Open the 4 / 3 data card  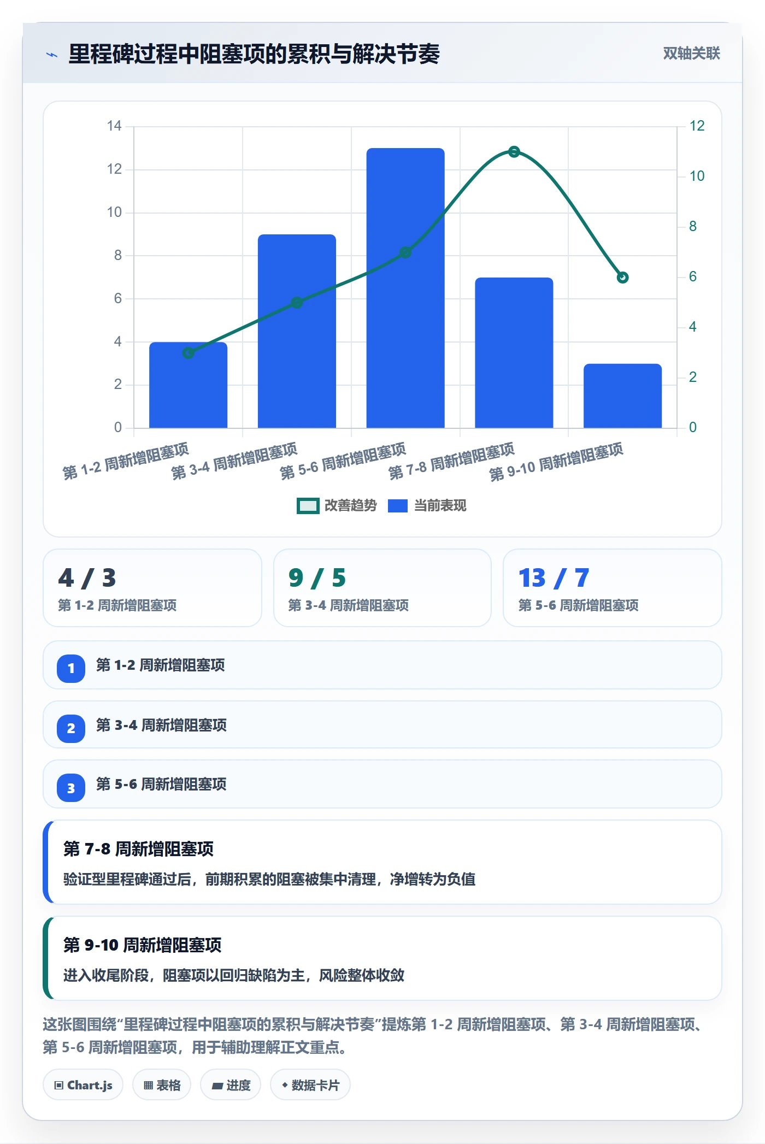click(152, 588)
